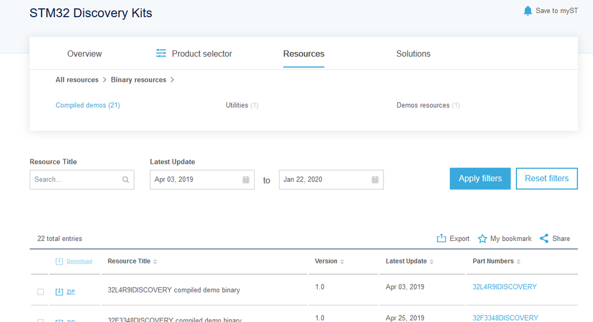Click the My bookmark label
Screen dimensions: 593x322
point(511,239)
